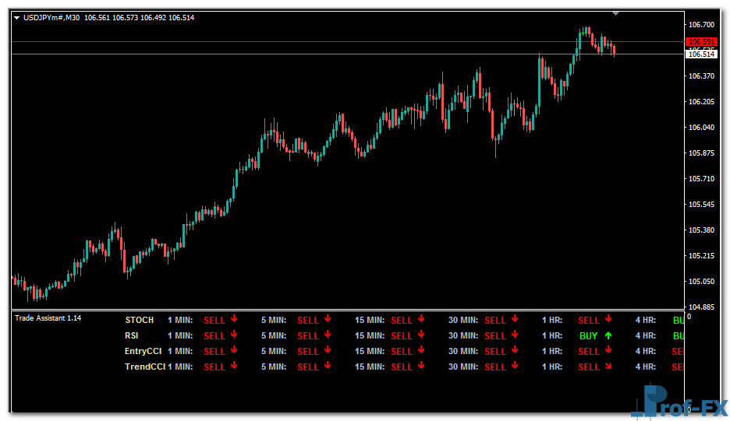Click the Trade Assistant 1.14 indicator label
Viewport: 730px width, 421px height.
point(48,318)
